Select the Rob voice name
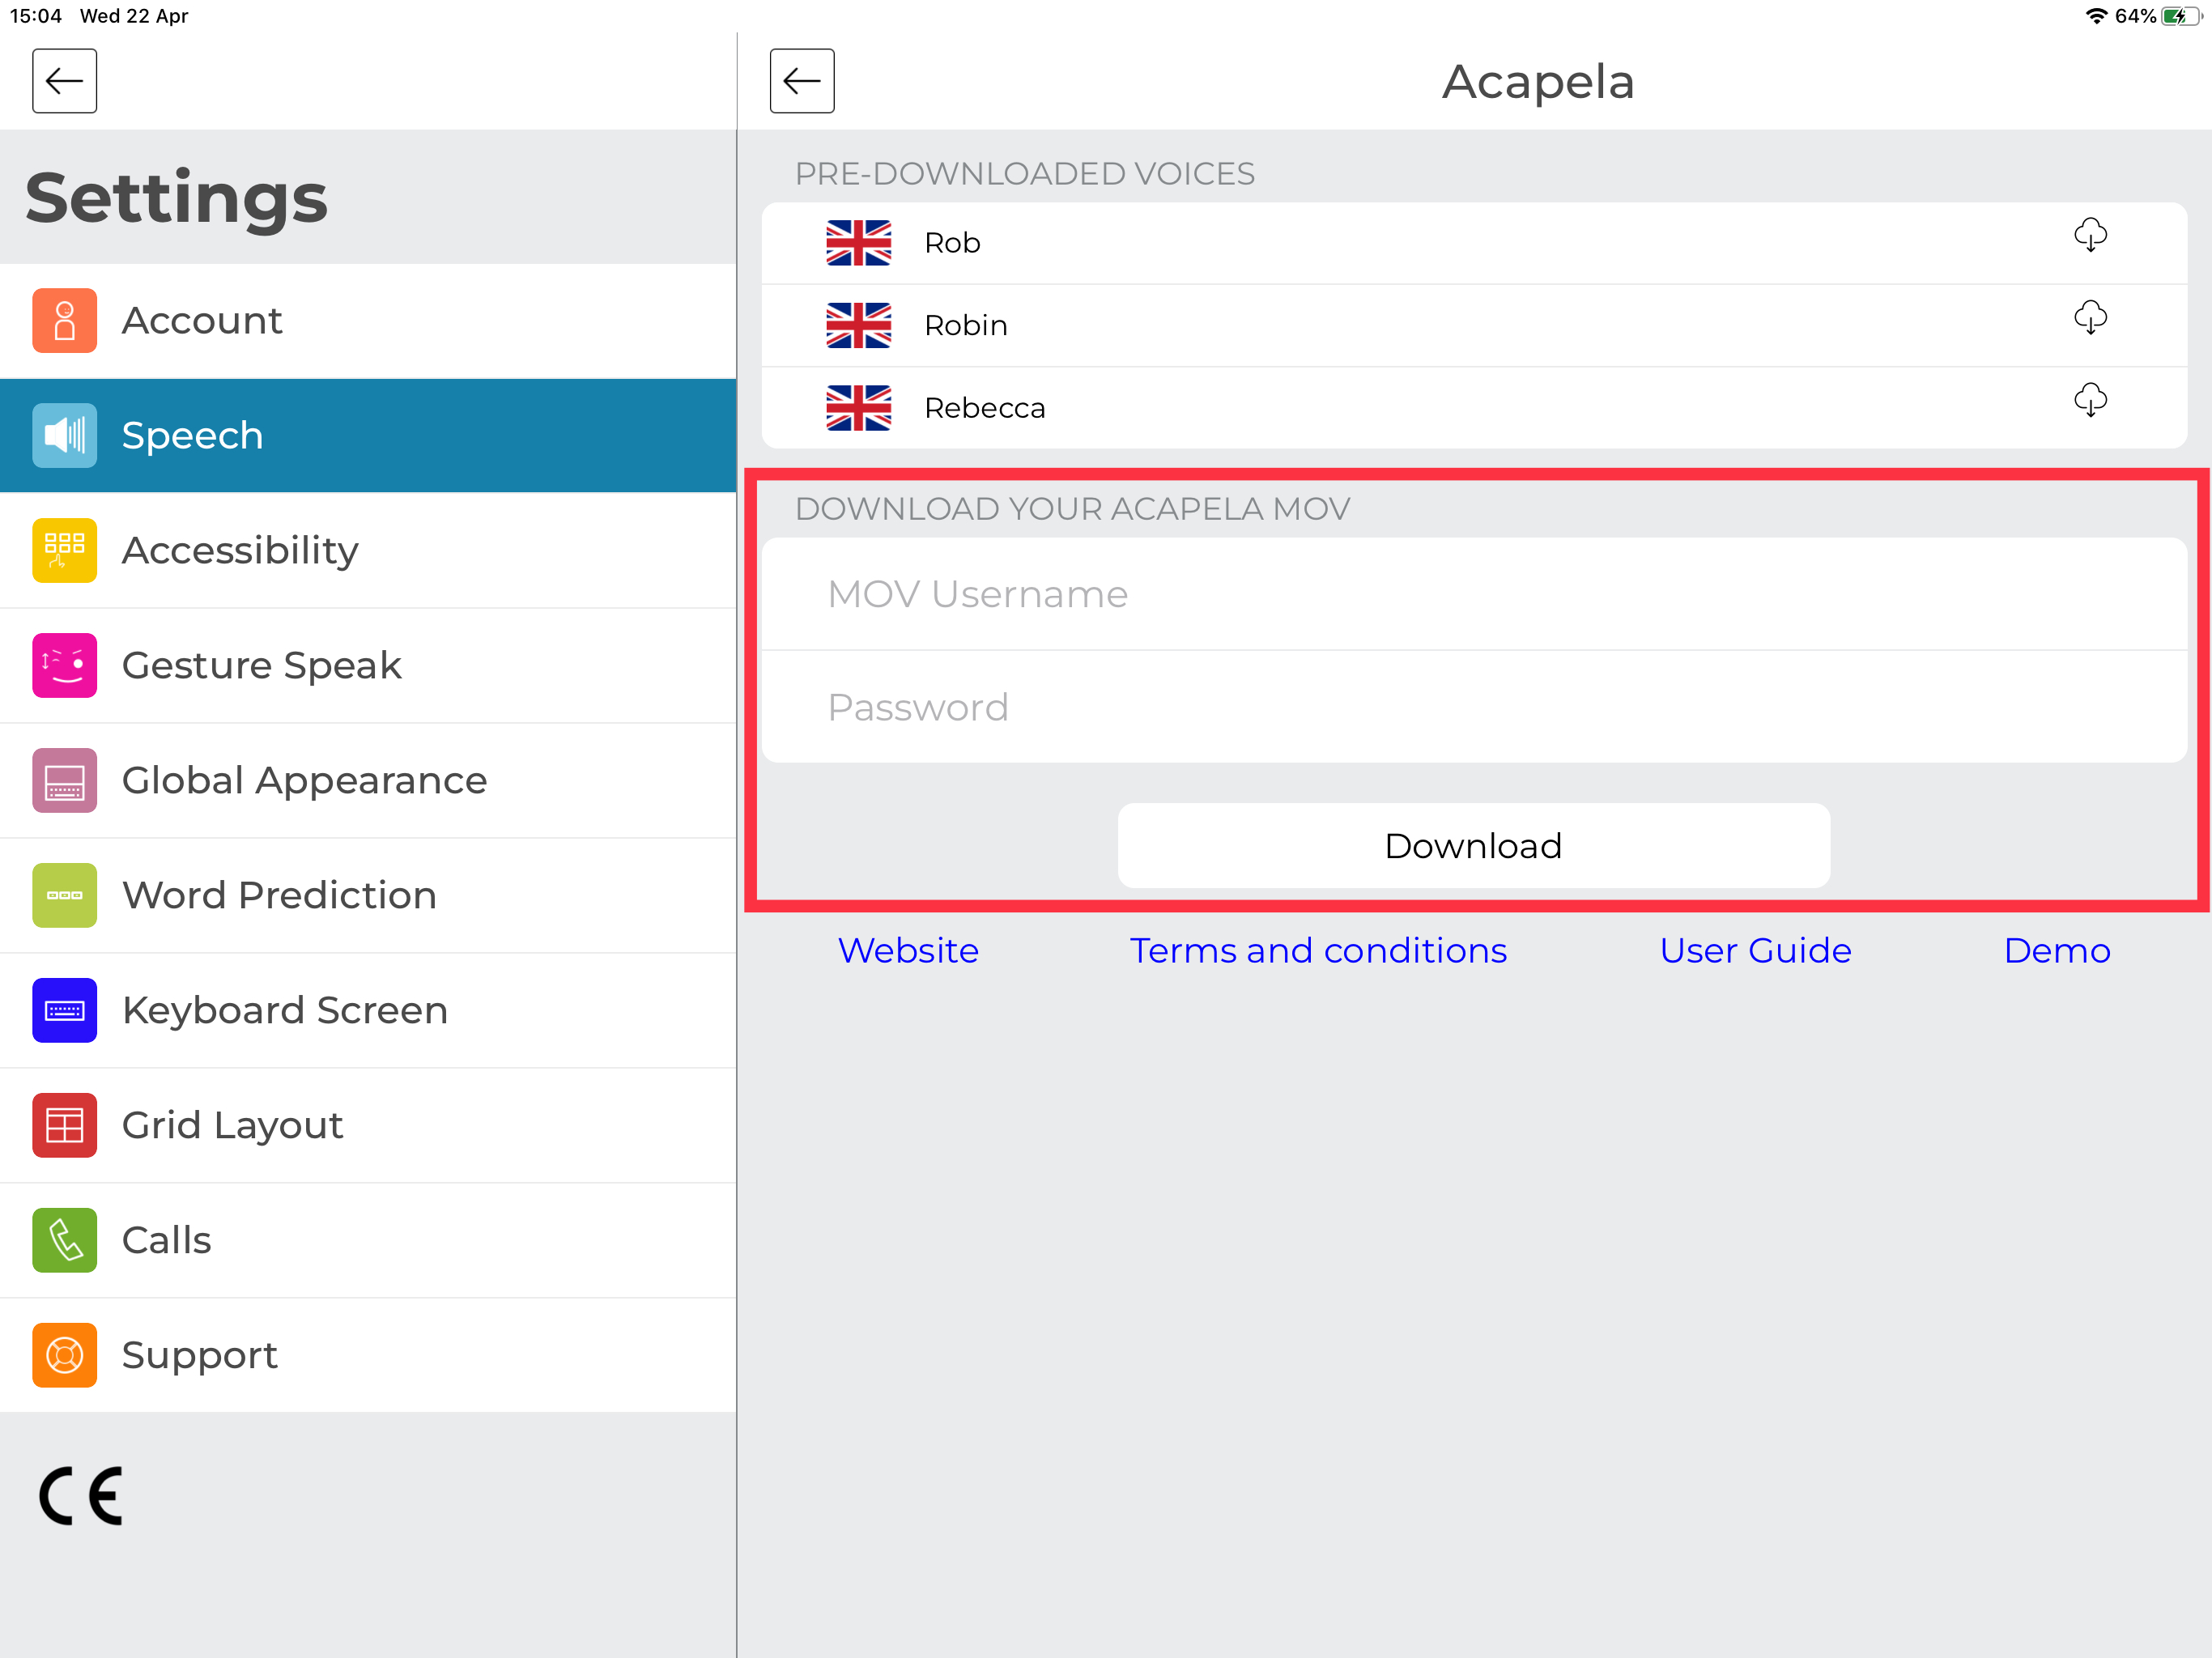 point(952,243)
